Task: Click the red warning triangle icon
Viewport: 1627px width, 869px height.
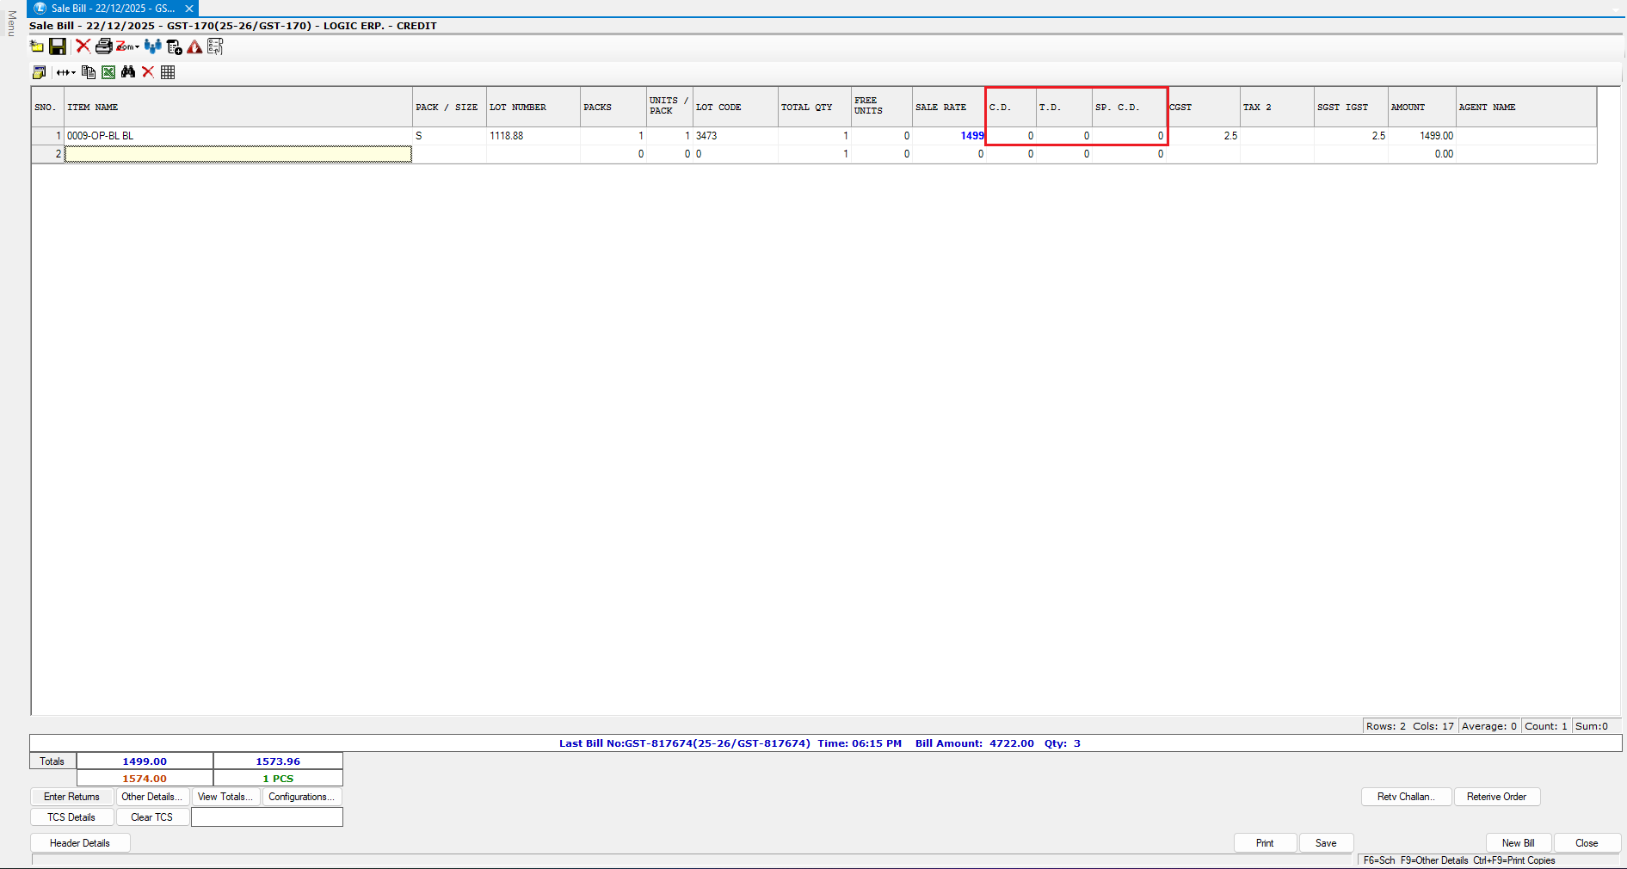Action: pyautogui.click(x=194, y=46)
